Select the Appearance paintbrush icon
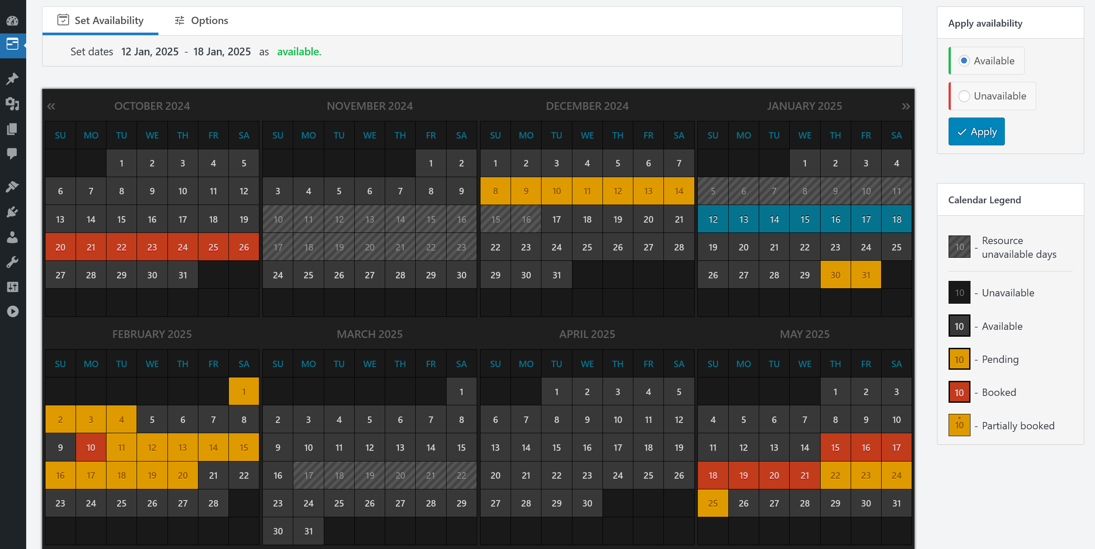 point(13,186)
